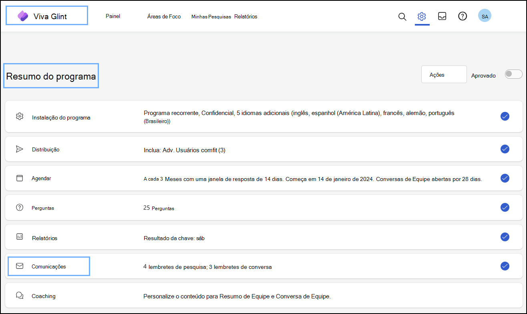527x314 pixels.
Task: Click the help question mark icon
Action: pyautogui.click(x=463, y=16)
